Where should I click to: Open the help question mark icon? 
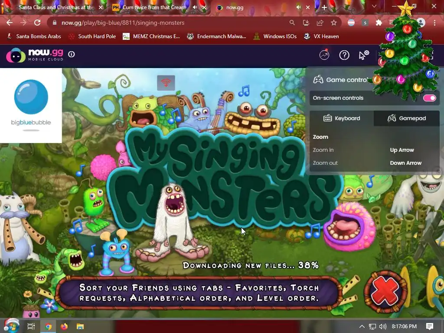pos(344,55)
